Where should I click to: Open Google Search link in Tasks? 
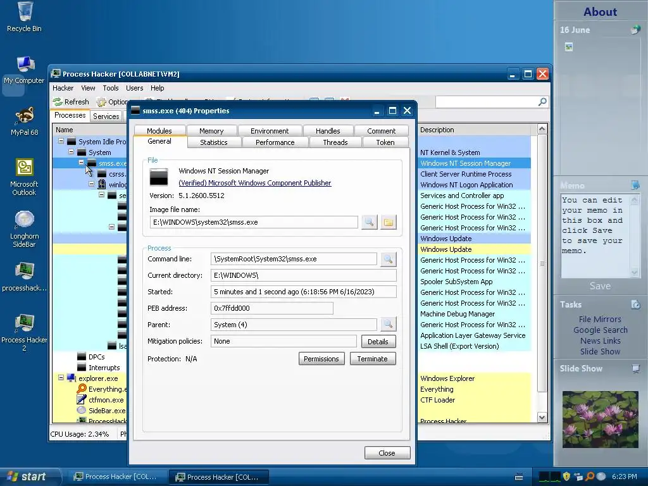click(600, 330)
